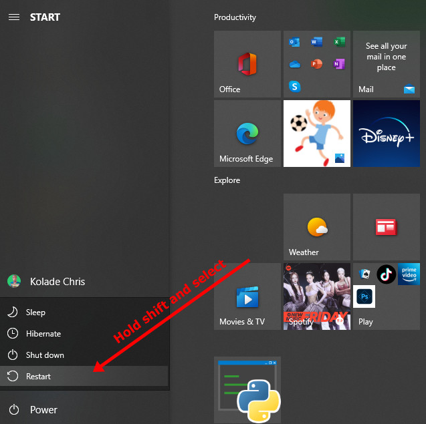Image resolution: width=426 pixels, height=424 pixels.
Task: Open the Weather tile
Action: (317, 227)
